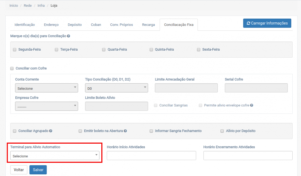Image resolution: width=301 pixels, height=176 pixels.
Task: Click the Voltar button
Action: [19, 170]
